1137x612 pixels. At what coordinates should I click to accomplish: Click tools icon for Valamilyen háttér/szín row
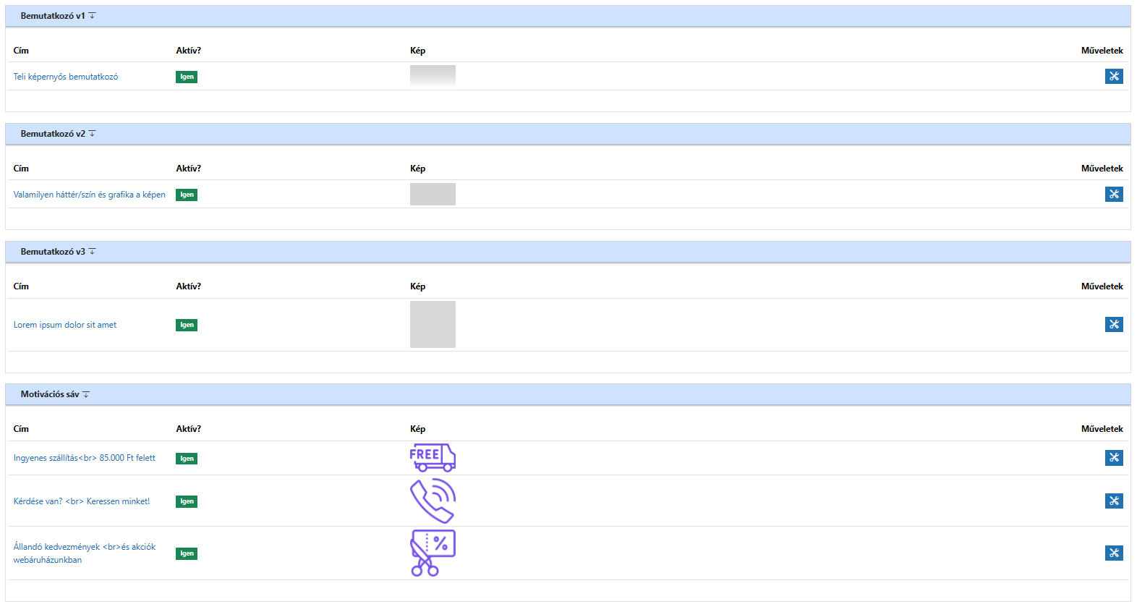1113,194
